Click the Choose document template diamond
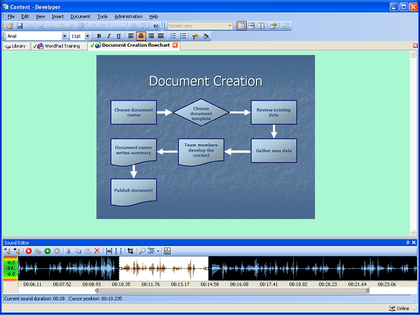Image resolution: width=420 pixels, height=315 pixels. click(x=201, y=112)
